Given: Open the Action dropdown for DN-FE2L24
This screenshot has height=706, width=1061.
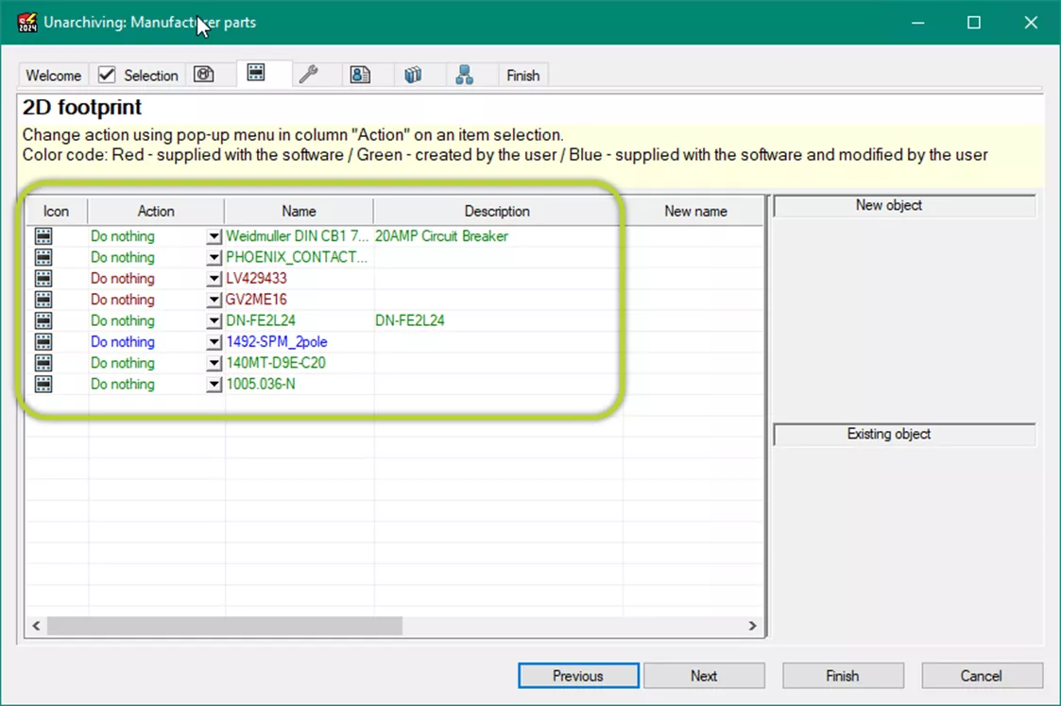Looking at the screenshot, I should pyautogui.click(x=214, y=320).
